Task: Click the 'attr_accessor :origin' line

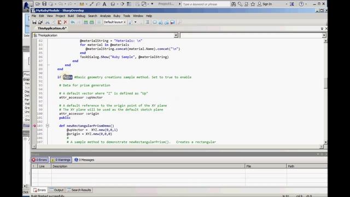Action: pos(79,114)
